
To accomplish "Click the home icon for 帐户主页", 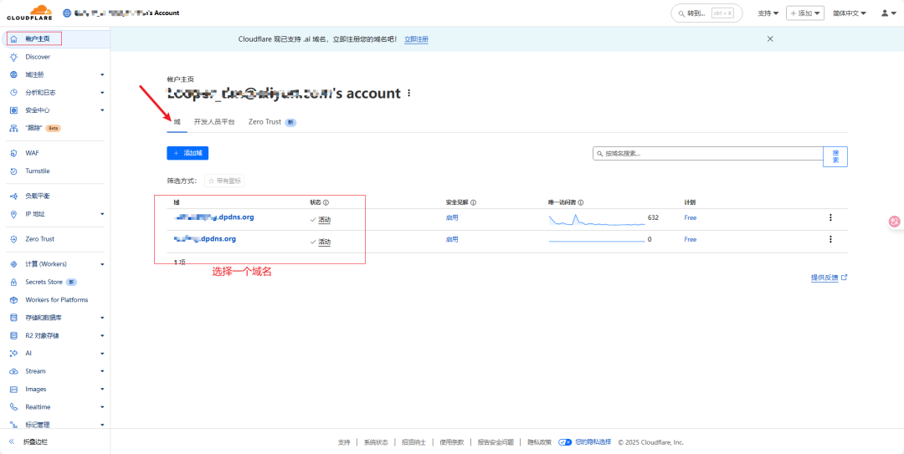I will coord(14,39).
